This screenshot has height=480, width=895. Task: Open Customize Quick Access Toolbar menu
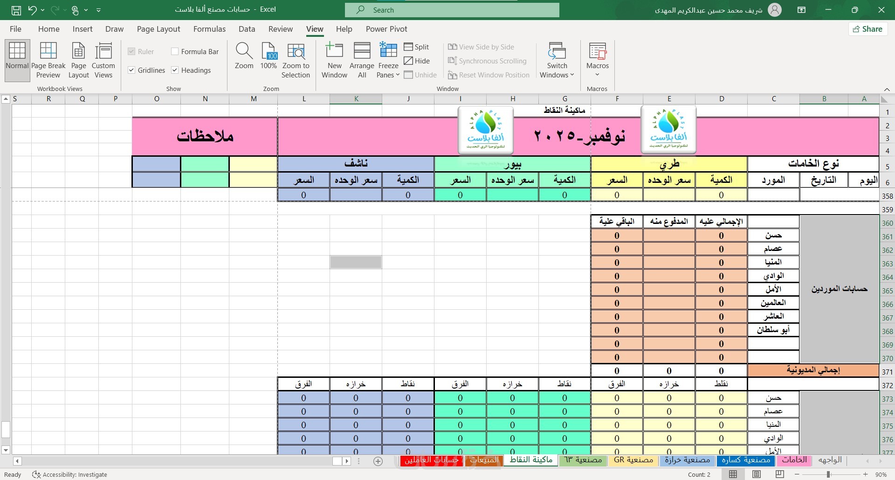point(98,10)
